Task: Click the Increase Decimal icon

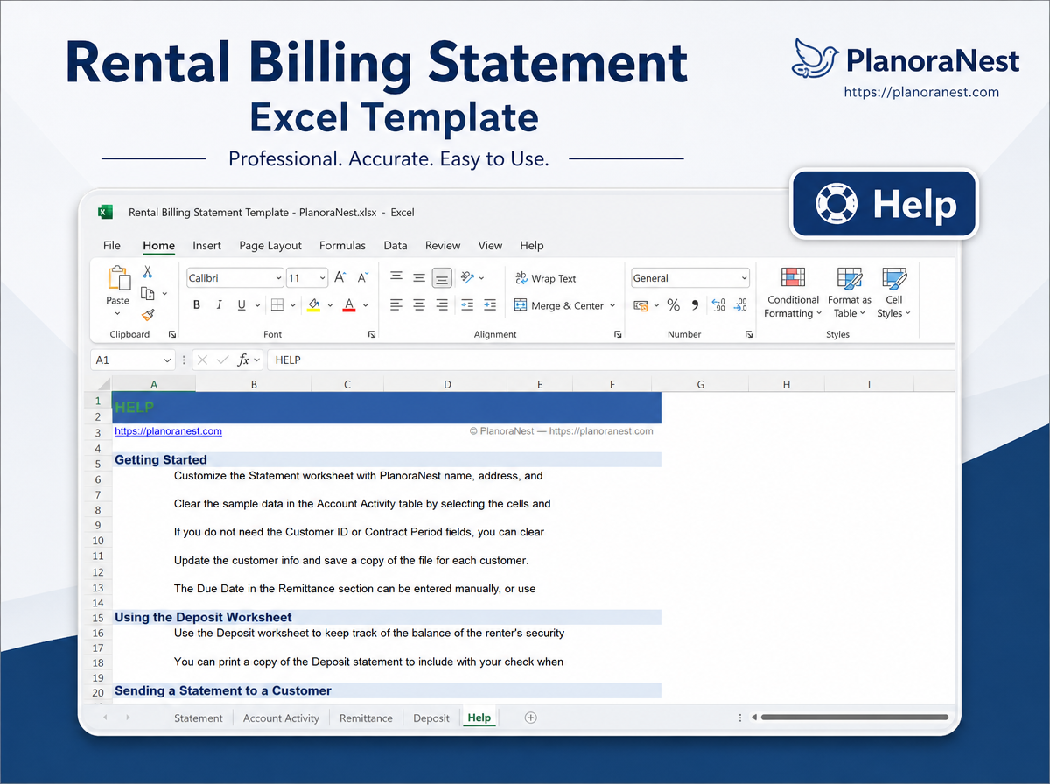Action: tap(718, 305)
